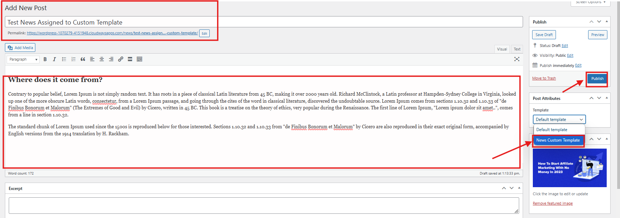Click the Add Media button
The width and height of the screenshot is (620, 218).
(x=20, y=48)
